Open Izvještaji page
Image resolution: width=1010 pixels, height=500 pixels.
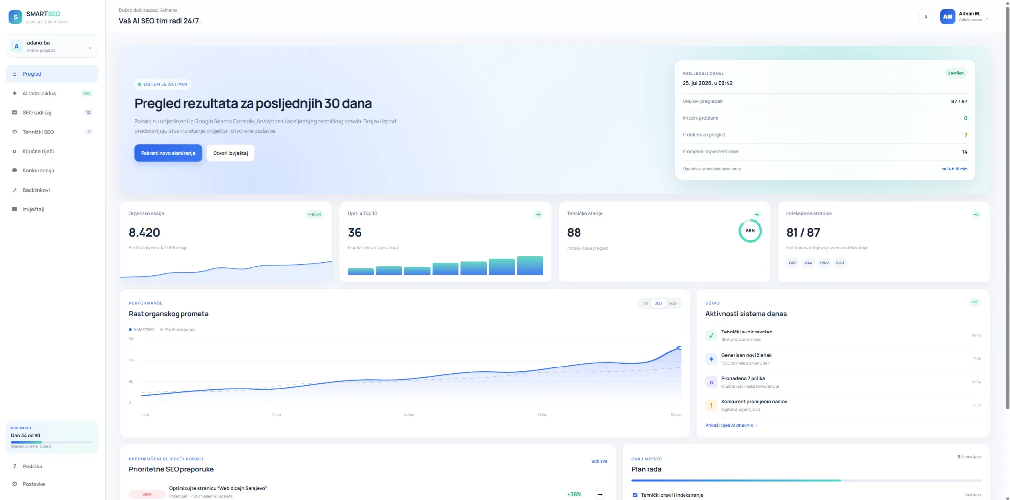[x=52, y=209]
